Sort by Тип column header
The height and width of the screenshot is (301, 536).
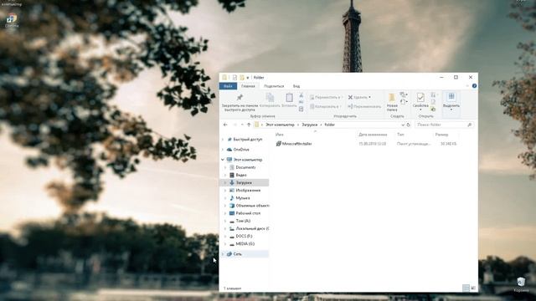[400, 135]
